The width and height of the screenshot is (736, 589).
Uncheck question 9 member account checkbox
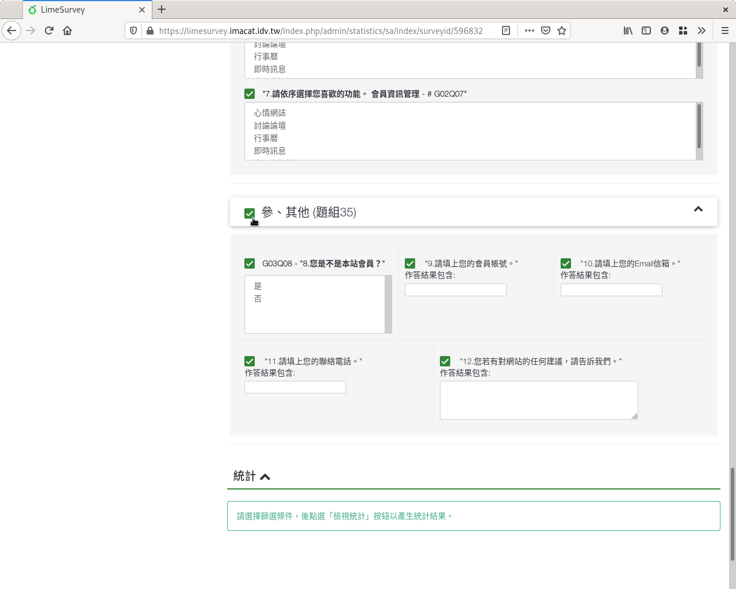coord(410,263)
